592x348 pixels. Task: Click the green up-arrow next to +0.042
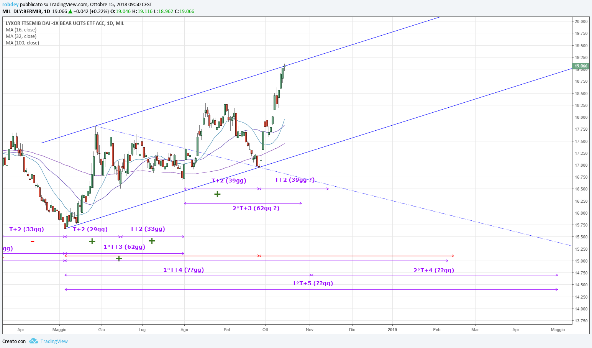coord(71,11)
